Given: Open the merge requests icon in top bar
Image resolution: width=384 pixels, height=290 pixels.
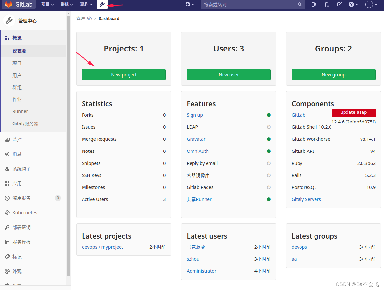Looking at the screenshot, I should pyautogui.click(x=327, y=5).
